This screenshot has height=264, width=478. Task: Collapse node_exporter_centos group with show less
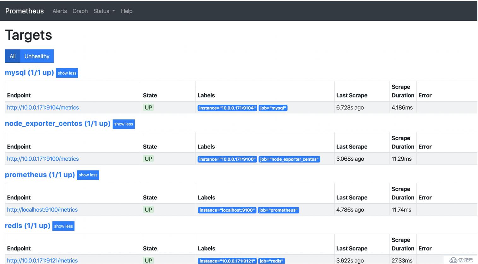124,124
